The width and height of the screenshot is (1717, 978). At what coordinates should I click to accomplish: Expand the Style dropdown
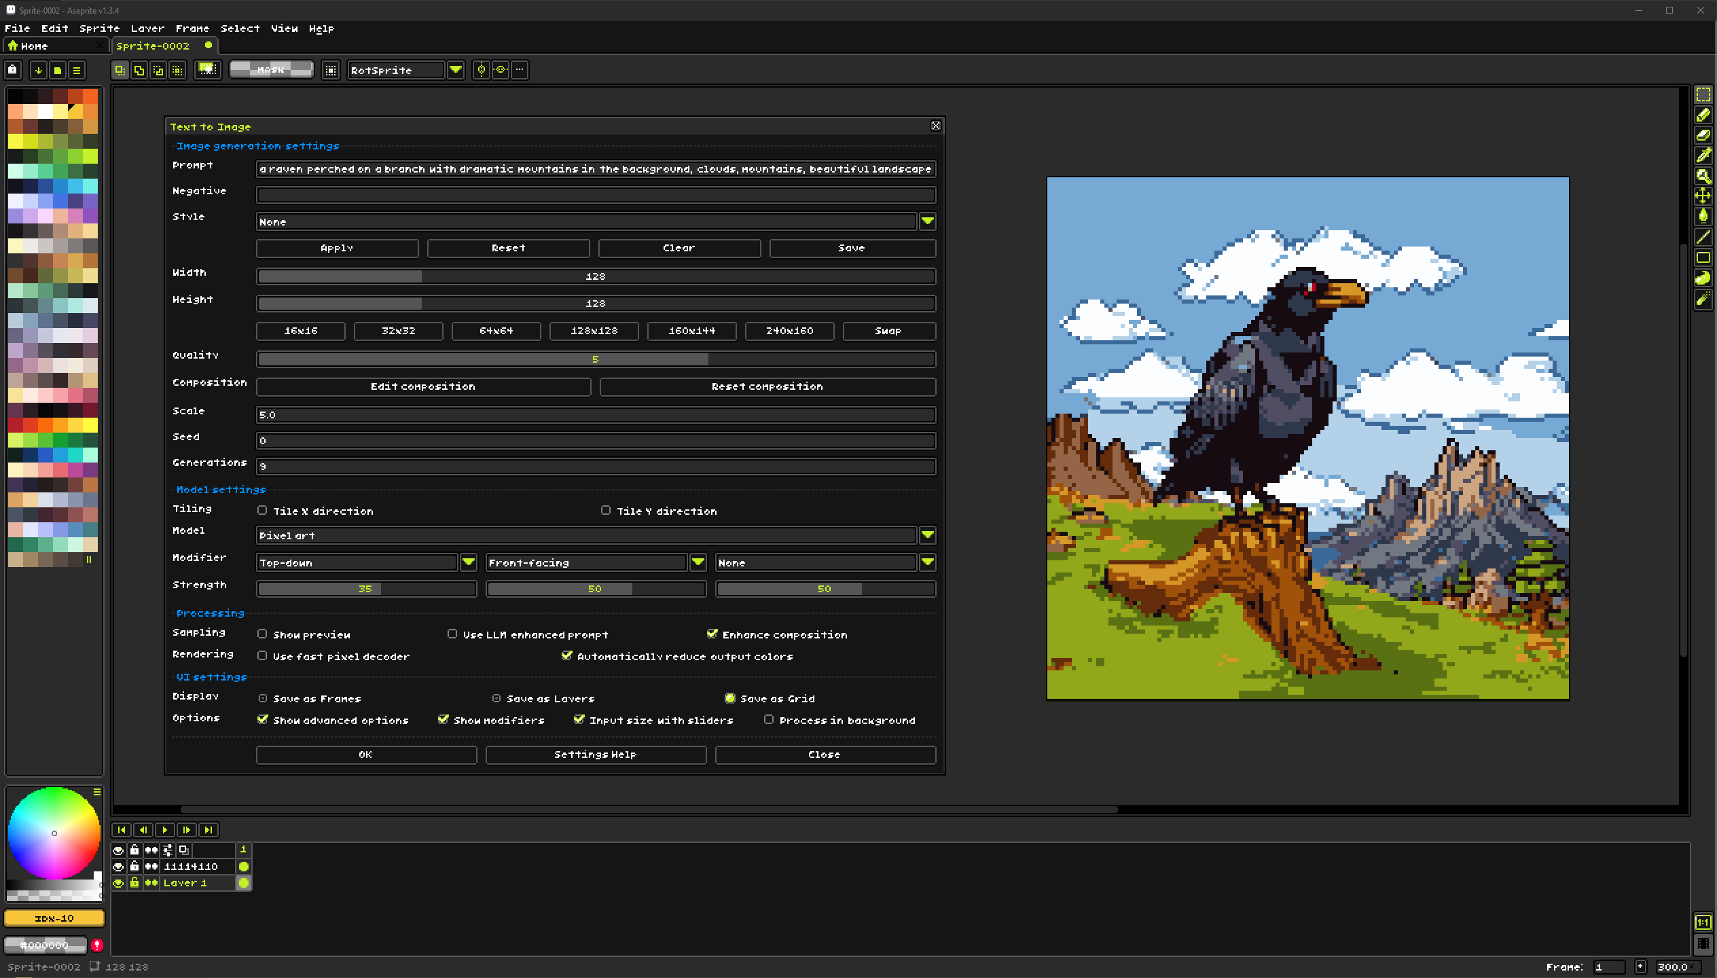click(x=927, y=221)
